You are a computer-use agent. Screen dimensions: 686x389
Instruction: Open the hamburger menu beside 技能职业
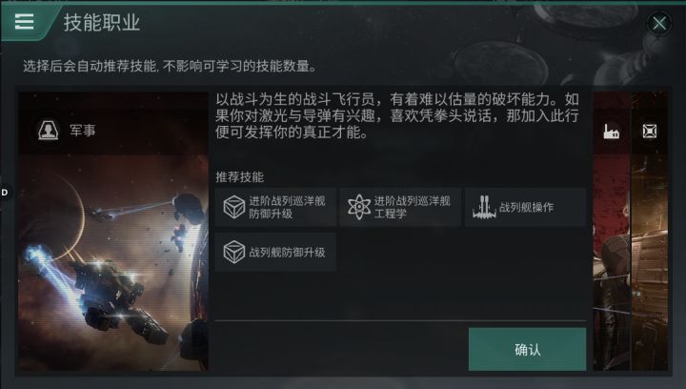tap(24, 21)
